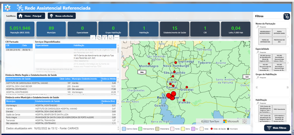Open the more options ellipsis
The height and width of the screenshot is (135, 294).
117,38
